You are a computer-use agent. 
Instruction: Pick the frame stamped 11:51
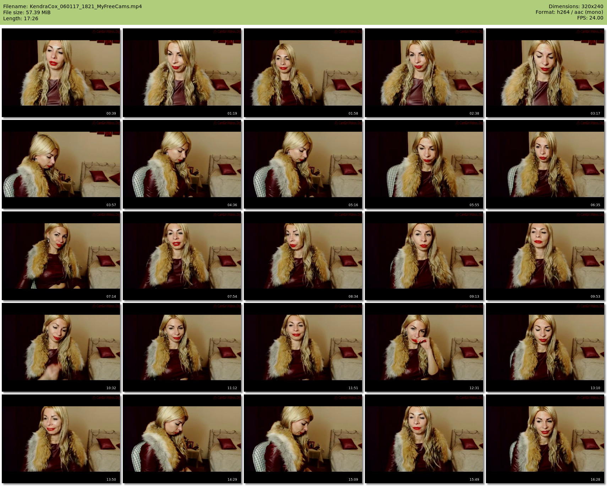click(303, 347)
